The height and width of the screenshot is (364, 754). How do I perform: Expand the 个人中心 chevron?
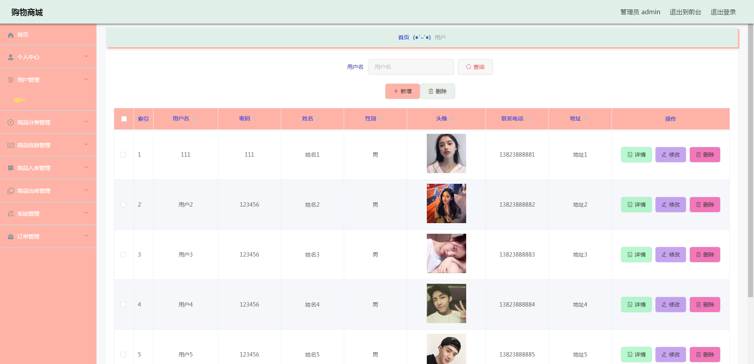click(x=86, y=57)
